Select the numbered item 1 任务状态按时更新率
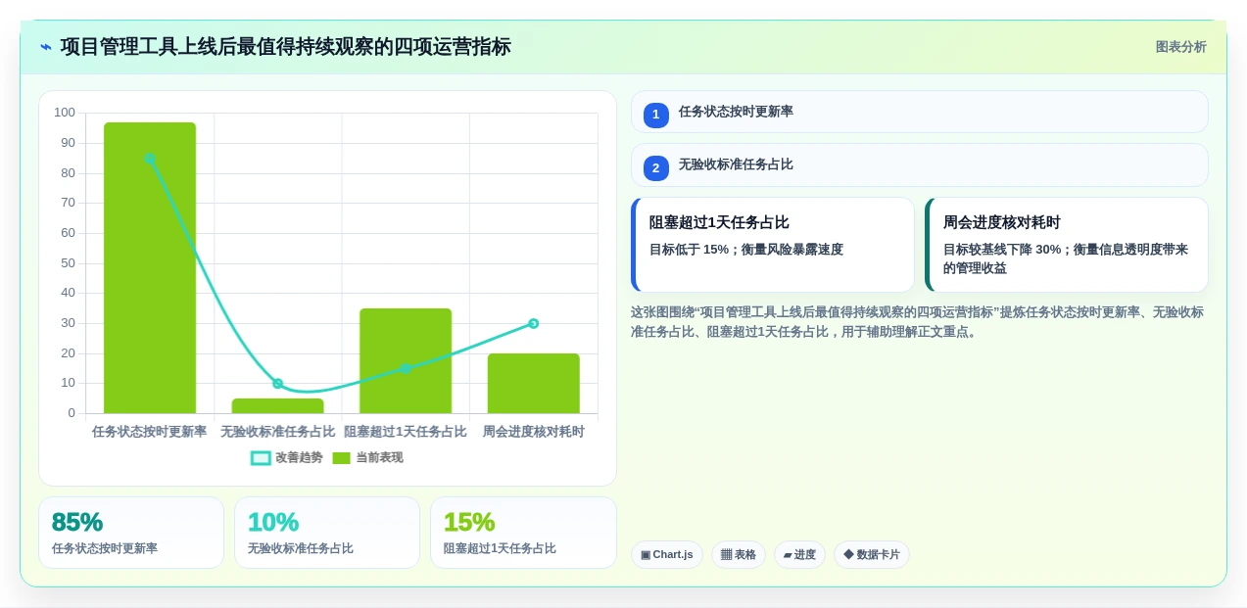 point(919,112)
